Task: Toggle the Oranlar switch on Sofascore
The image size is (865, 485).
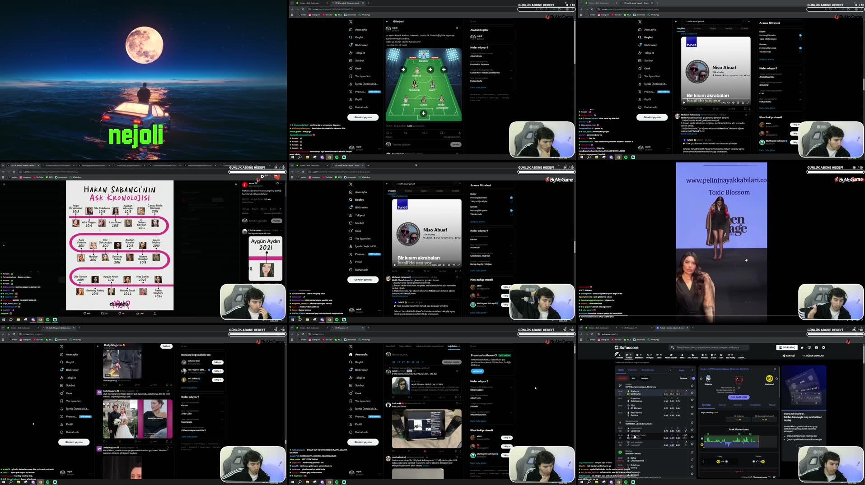Action: tap(692, 379)
